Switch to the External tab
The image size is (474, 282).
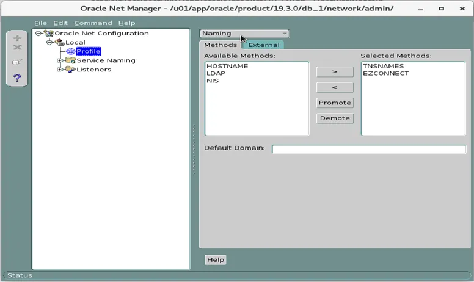tap(264, 45)
